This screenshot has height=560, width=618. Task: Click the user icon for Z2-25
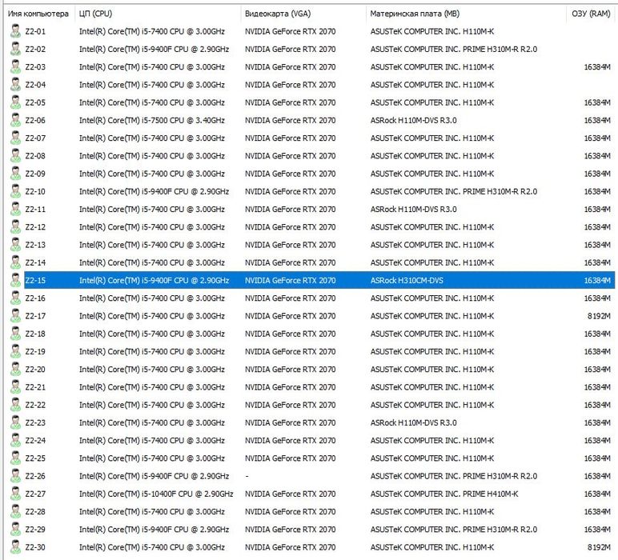click(15, 458)
